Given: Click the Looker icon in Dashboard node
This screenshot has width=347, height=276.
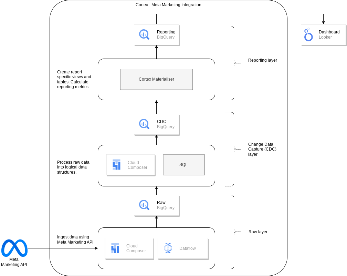Looking at the screenshot, I should pos(308,34).
